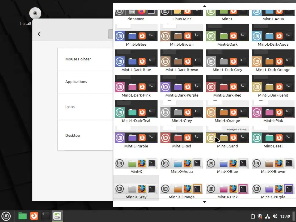Viewport: 296px width, 222px height.
Task: Open the calendar from the 13:49 clock
Action: click(285, 216)
